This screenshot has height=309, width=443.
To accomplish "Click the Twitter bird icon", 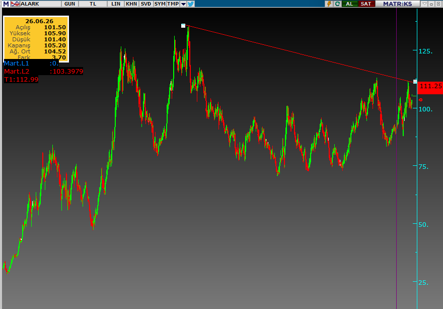I will tap(191, 4).
